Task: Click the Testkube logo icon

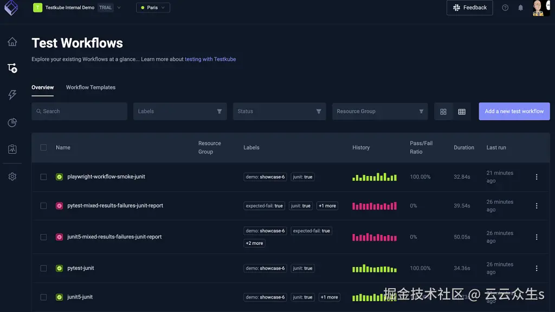Action: (11, 8)
